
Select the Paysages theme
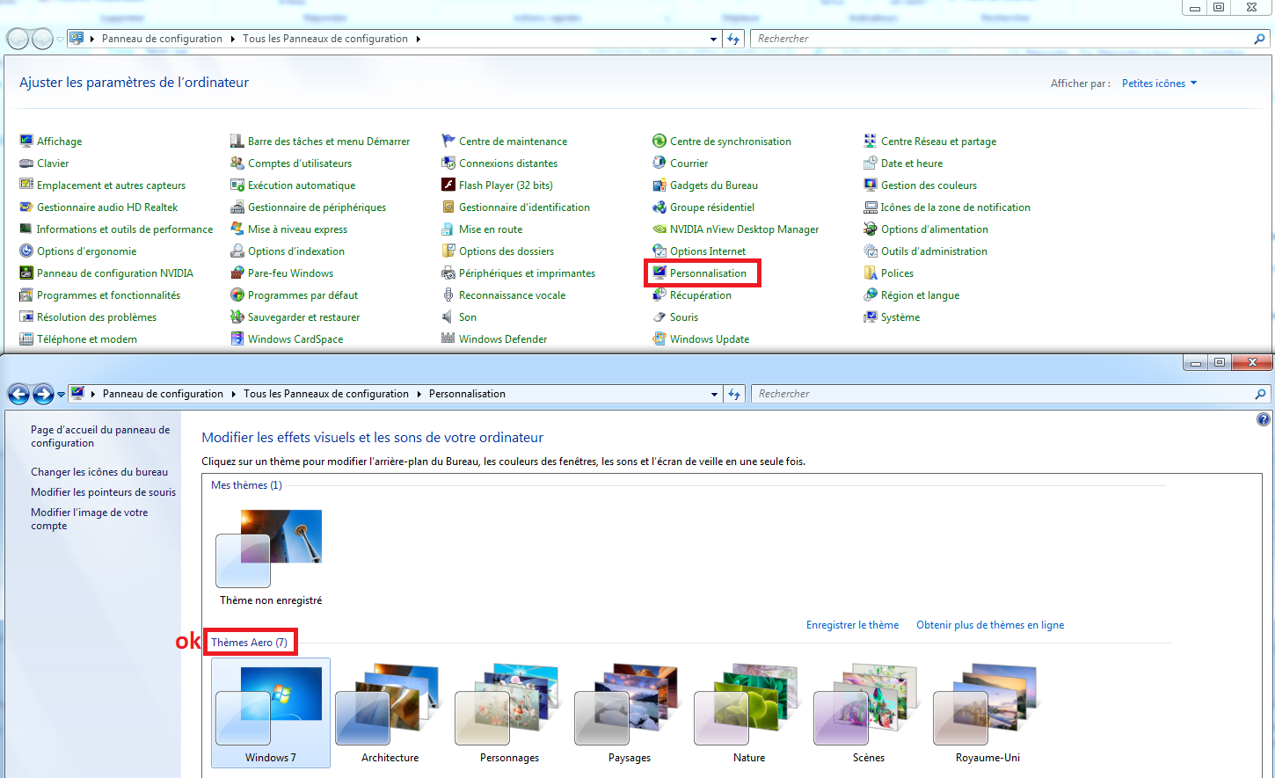630,713
